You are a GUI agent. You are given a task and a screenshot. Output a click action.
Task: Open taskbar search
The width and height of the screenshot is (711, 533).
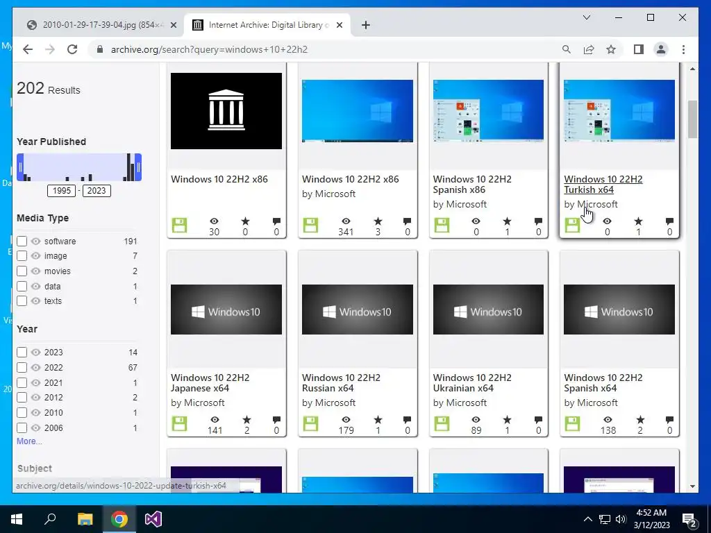coord(50,519)
